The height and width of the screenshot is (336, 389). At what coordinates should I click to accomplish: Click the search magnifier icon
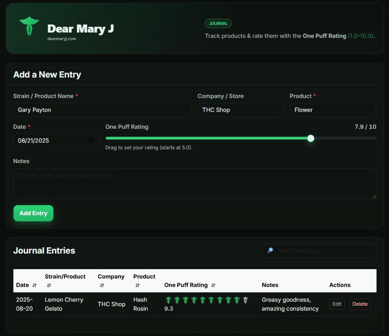coord(270,250)
